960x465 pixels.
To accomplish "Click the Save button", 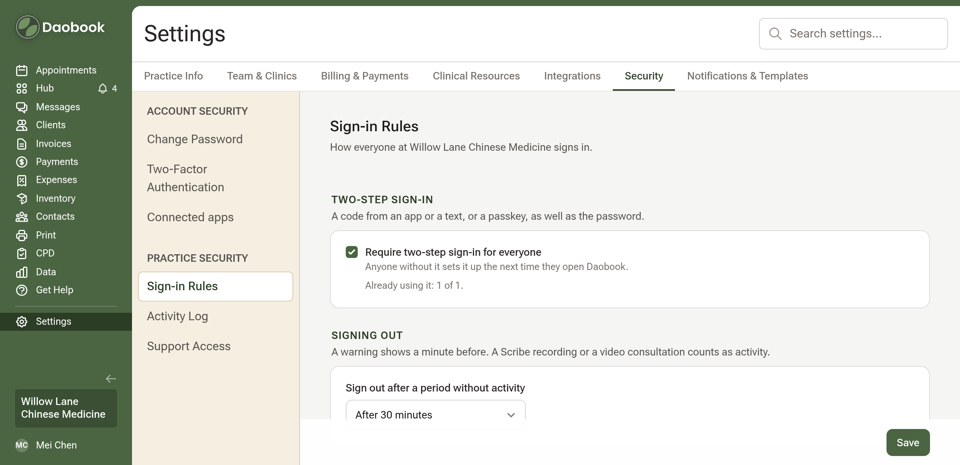I will 908,442.
